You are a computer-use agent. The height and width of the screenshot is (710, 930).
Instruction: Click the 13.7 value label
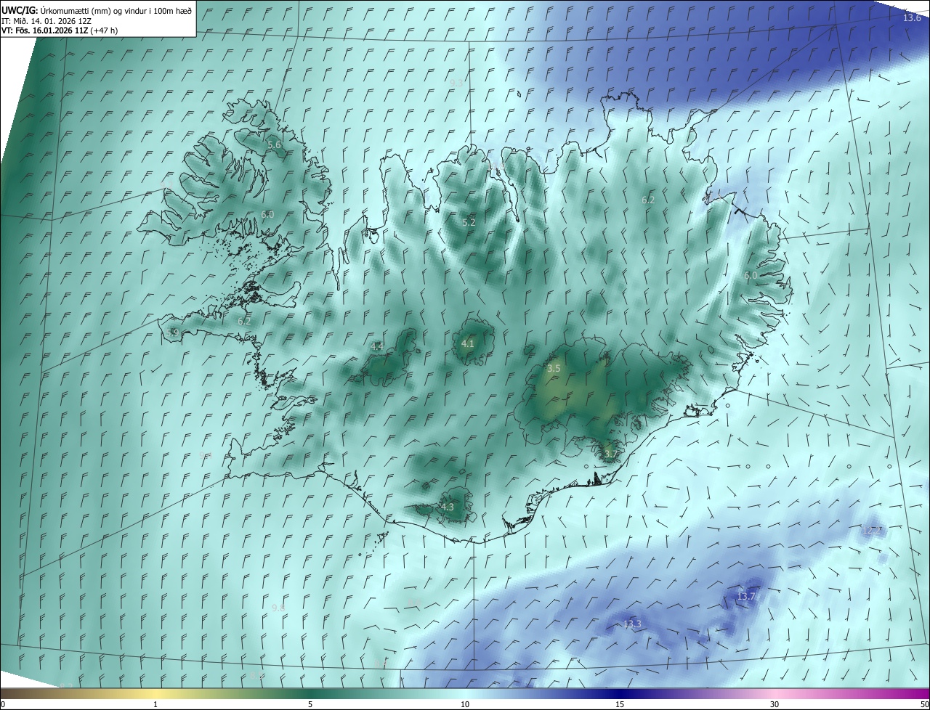coord(746,597)
